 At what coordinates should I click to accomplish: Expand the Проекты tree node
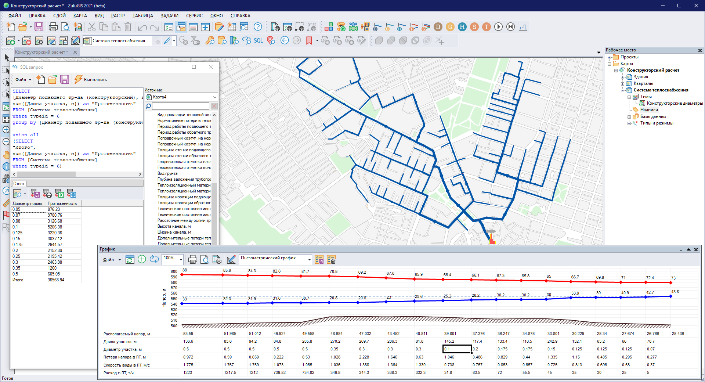(610, 57)
